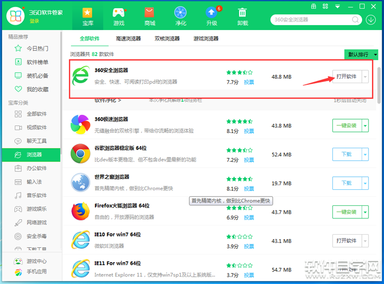The height and width of the screenshot is (284, 384).
Task: Click 下载 for 世界之窗浏览器
Action: (x=347, y=183)
